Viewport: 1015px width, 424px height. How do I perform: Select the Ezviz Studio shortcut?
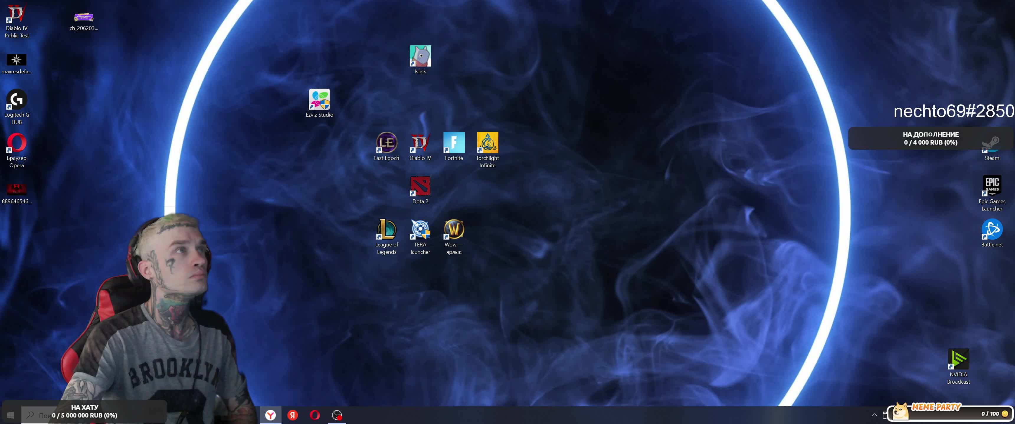pos(319,100)
